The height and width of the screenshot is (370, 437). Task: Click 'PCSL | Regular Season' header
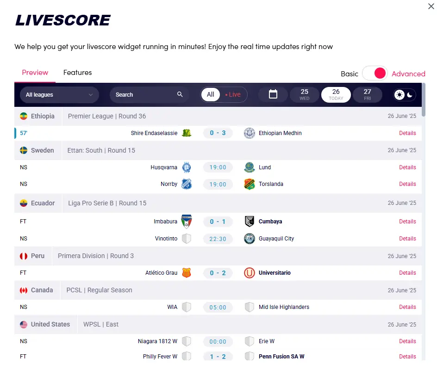click(99, 290)
